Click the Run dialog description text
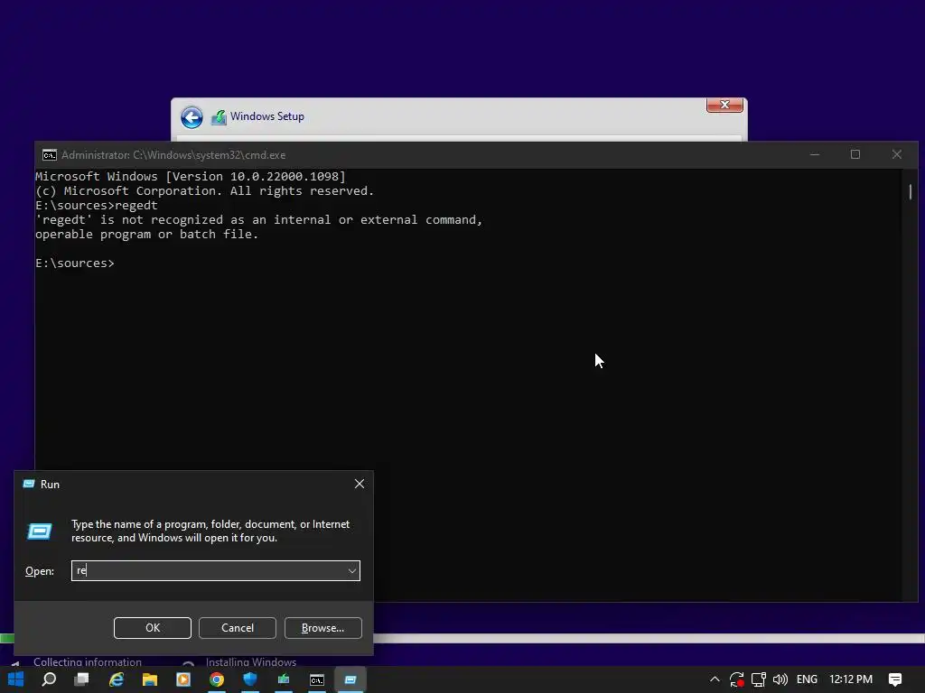 point(210,531)
